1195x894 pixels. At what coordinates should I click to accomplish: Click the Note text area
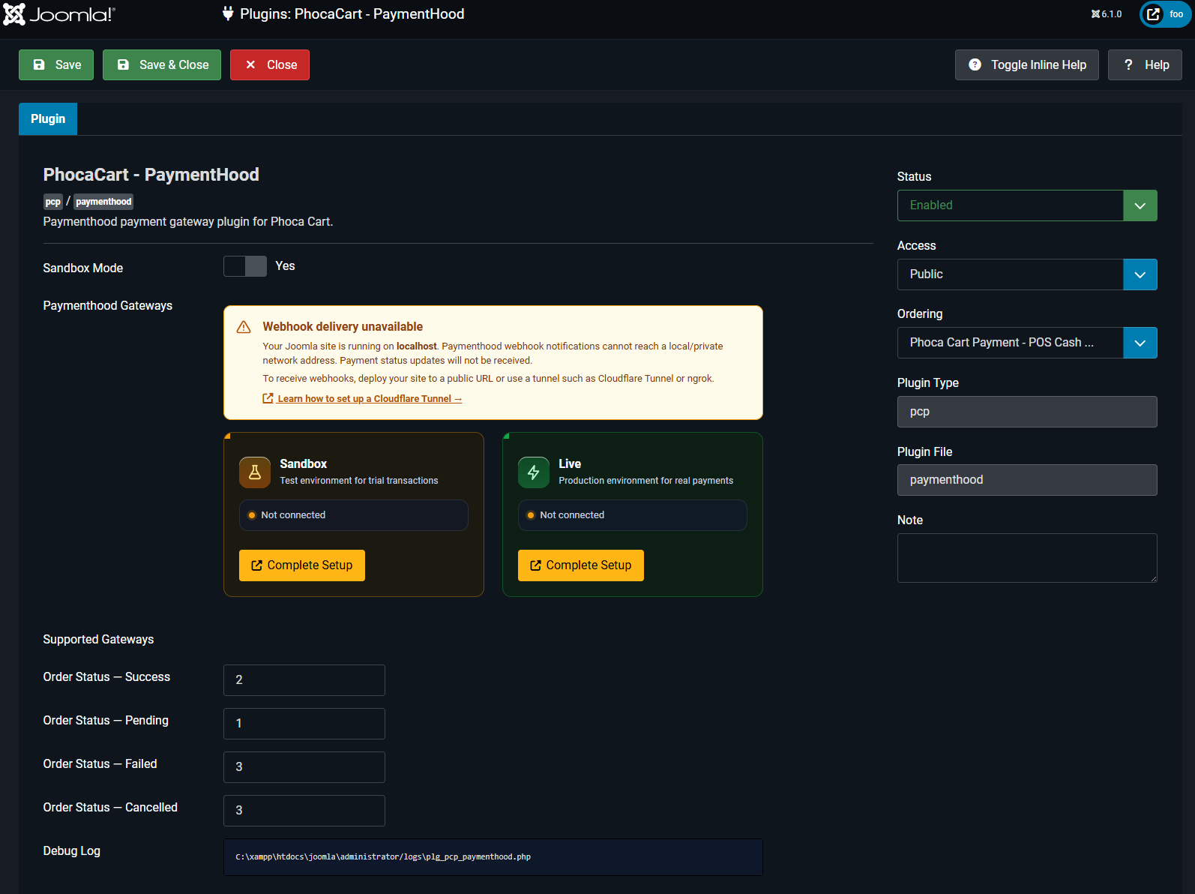[1027, 558]
